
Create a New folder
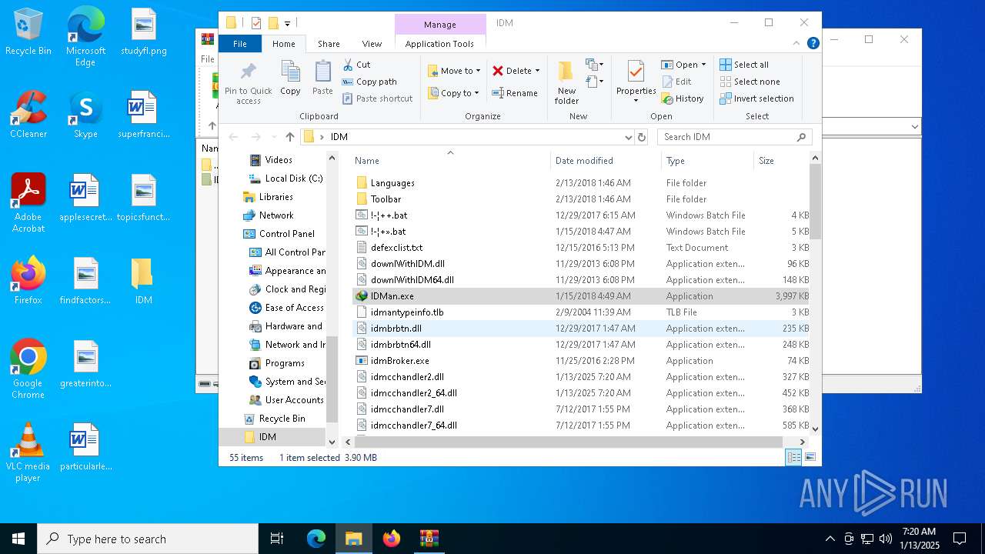pos(566,83)
